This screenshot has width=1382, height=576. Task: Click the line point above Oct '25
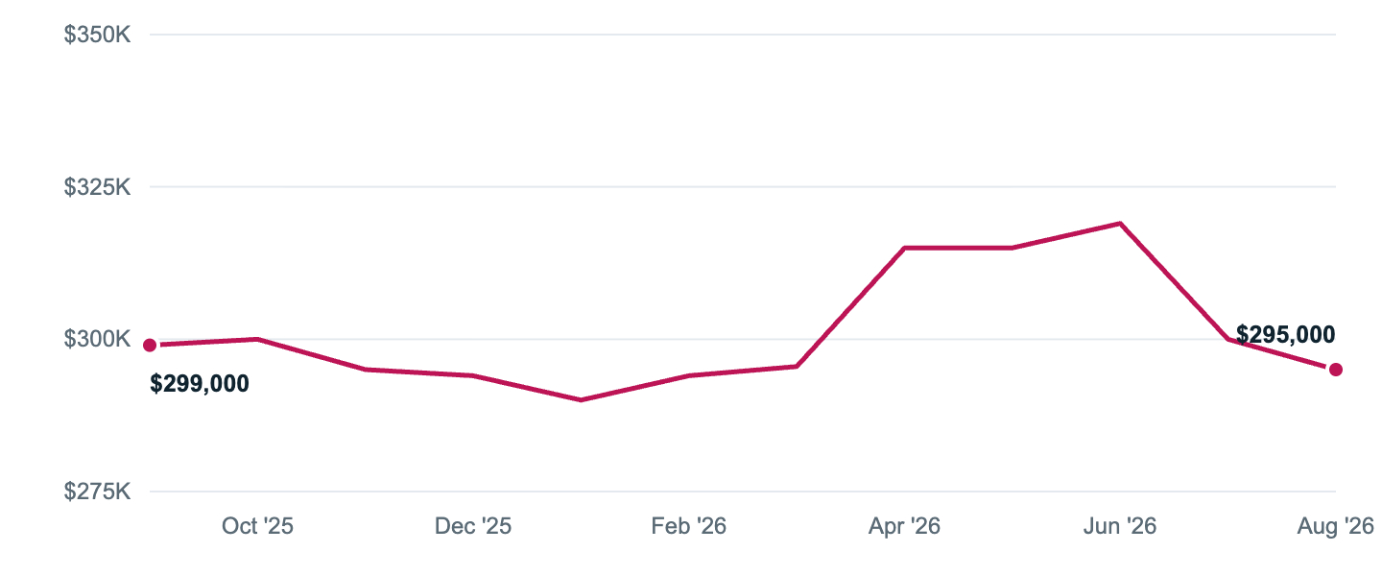[x=257, y=339]
